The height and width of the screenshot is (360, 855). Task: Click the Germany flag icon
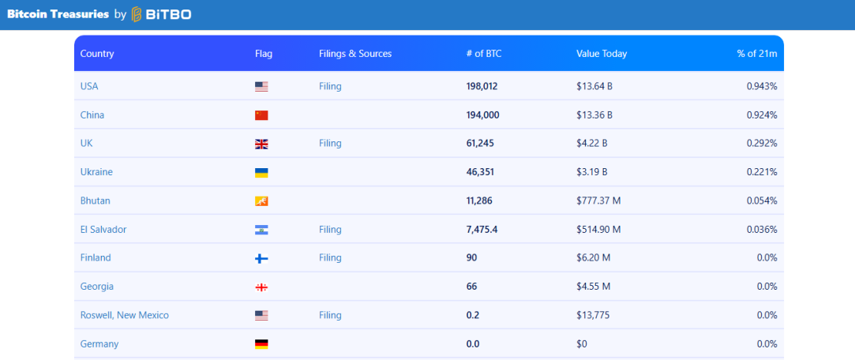click(x=261, y=344)
